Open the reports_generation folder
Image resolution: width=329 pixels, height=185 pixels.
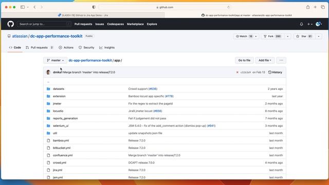pyautogui.click(x=65, y=118)
